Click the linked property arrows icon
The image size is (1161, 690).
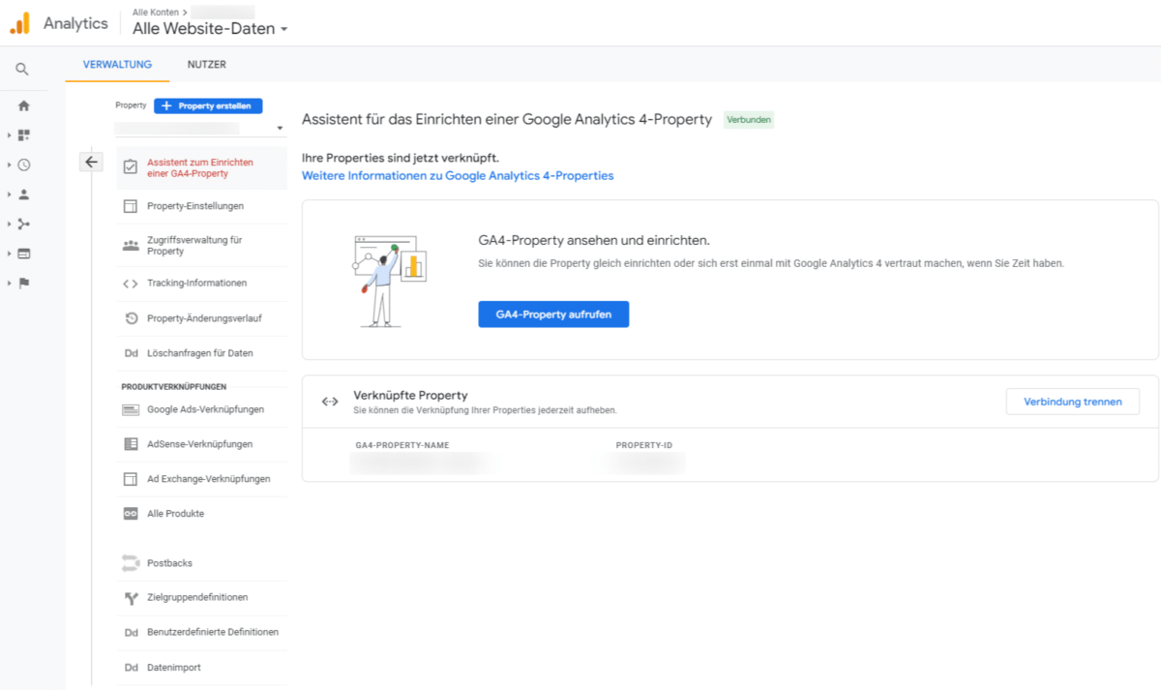[330, 402]
